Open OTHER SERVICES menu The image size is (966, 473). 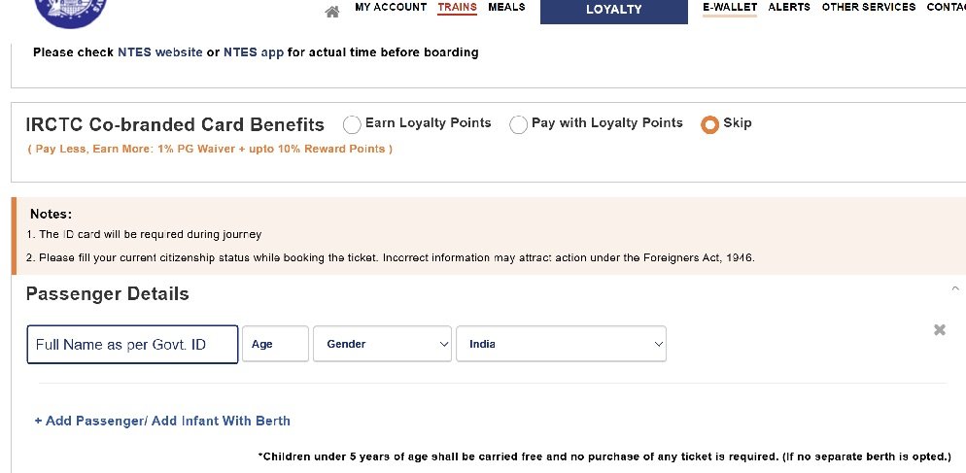tap(869, 8)
